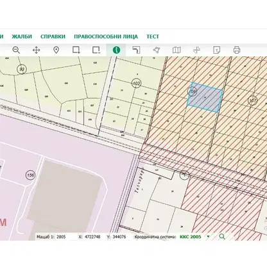
Task: Select the polygon area measuring tool
Action: (x=157, y=50)
